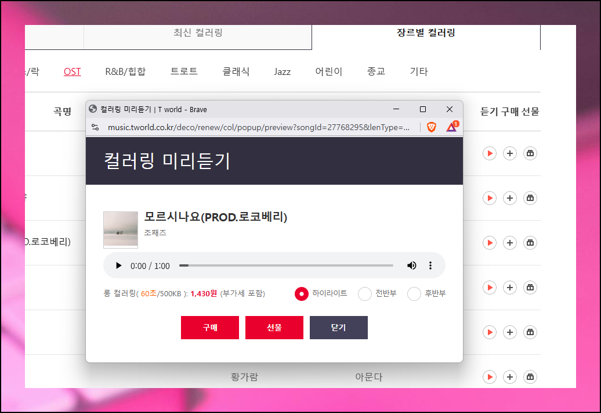This screenshot has height=413, width=601.
Task: Click the gift icon in the fifth song row
Action: pos(530,332)
